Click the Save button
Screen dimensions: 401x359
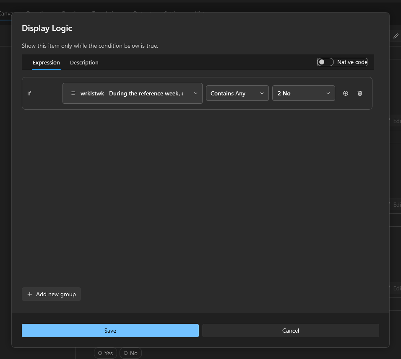pos(110,331)
